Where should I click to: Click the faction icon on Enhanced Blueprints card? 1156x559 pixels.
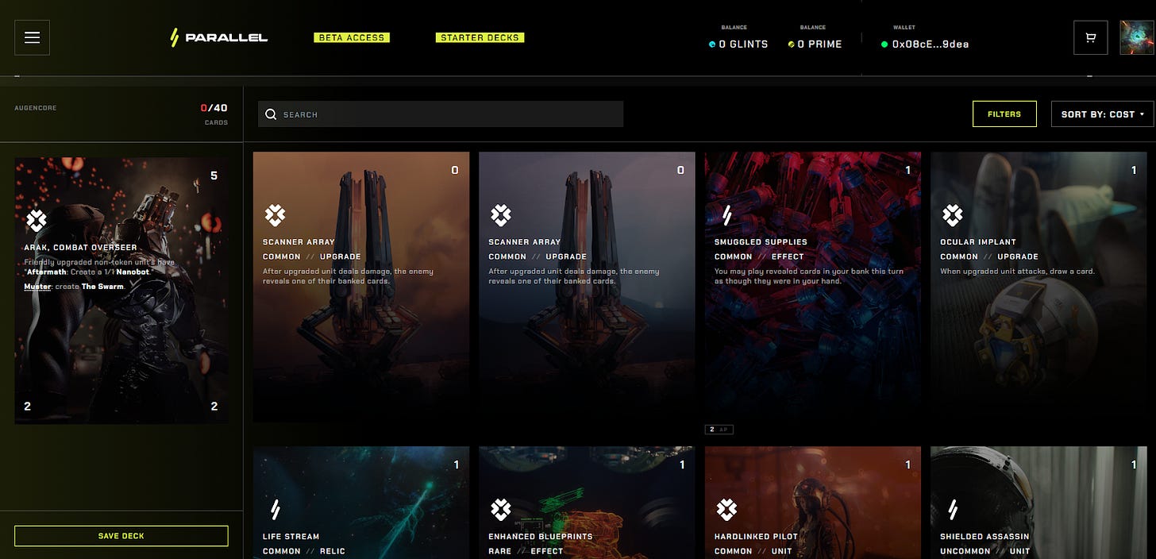pyautogui.click(x=500, y=509)
